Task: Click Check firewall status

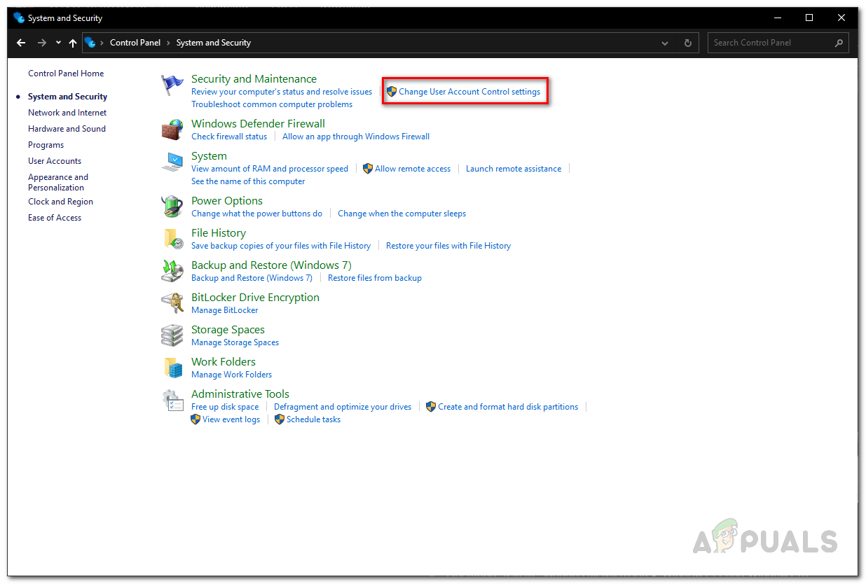Action: tap(229, 137)
